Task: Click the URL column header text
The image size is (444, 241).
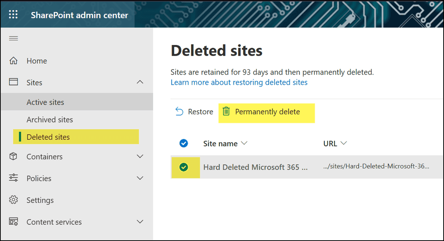Action: pyautogui.click(x=330, y=143)
